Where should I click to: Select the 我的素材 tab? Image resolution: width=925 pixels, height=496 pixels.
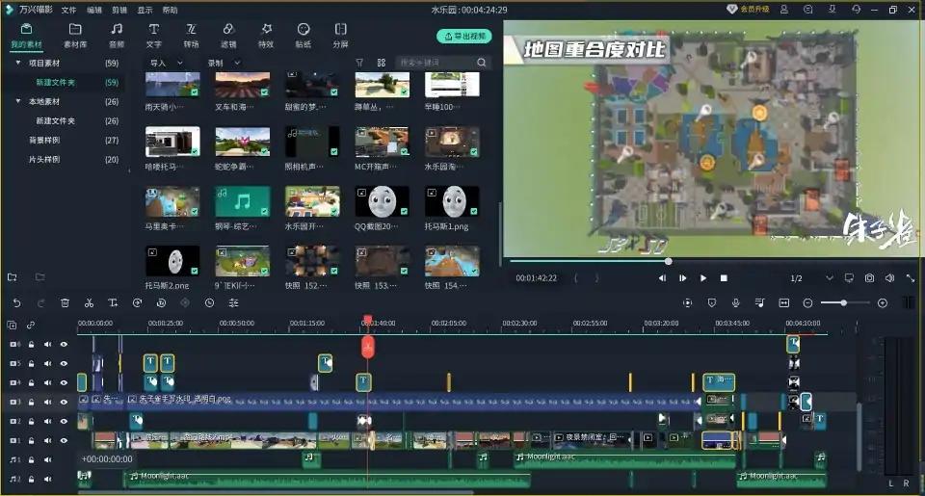[x=27, y=36]
